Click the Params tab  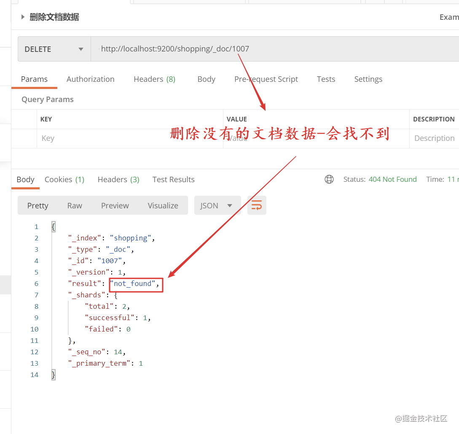[x=34, y=79]
